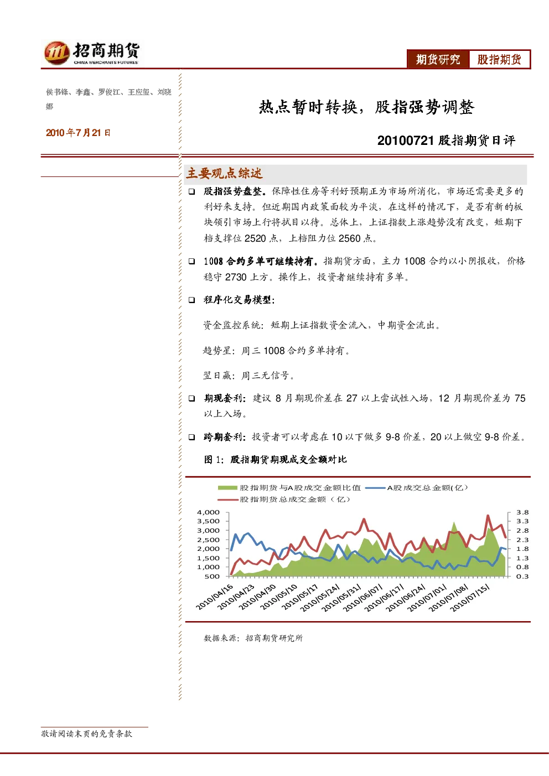Viewport: 549px width, 776px height.
Task: Click the checkbox bullet beside 1008合约多单可继续持有
Action: [x=191, y=261]
